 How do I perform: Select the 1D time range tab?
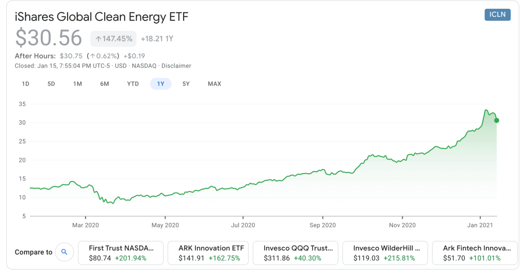point(26,84)
